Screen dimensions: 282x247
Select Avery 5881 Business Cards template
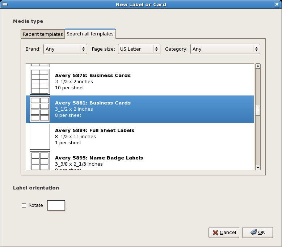coord(140,109)
